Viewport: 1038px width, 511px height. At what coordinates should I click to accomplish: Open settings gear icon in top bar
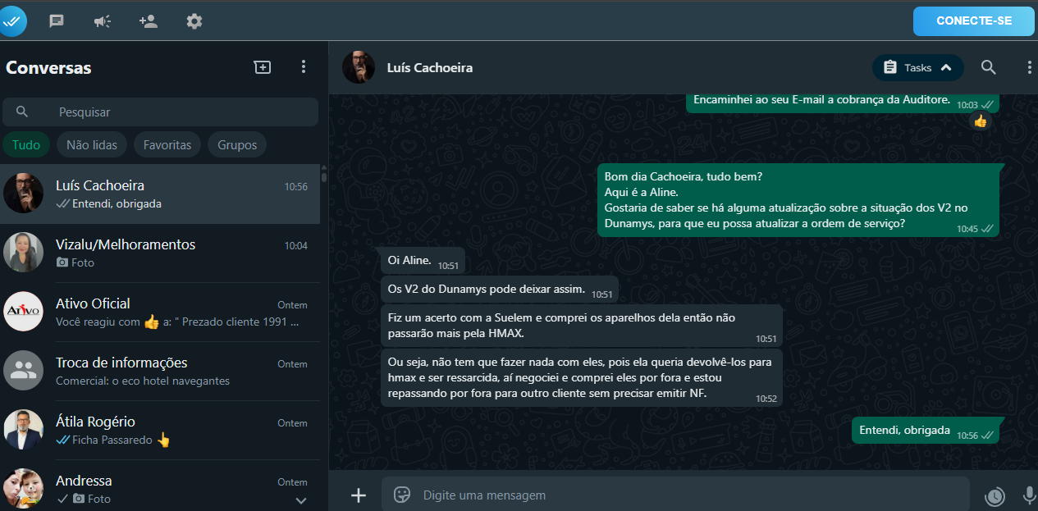tap(194, 21)
